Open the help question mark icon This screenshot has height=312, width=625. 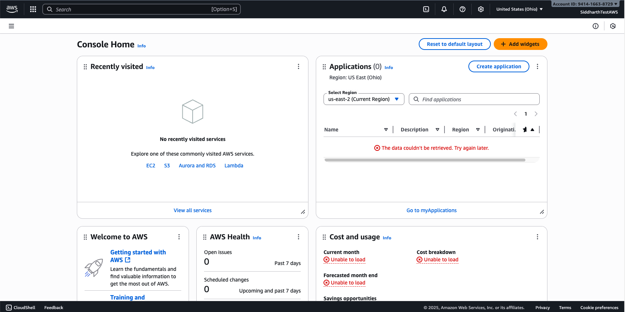[x=463, y=9]
